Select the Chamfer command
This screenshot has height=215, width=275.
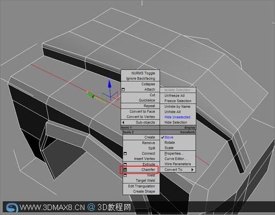point(148,169)
